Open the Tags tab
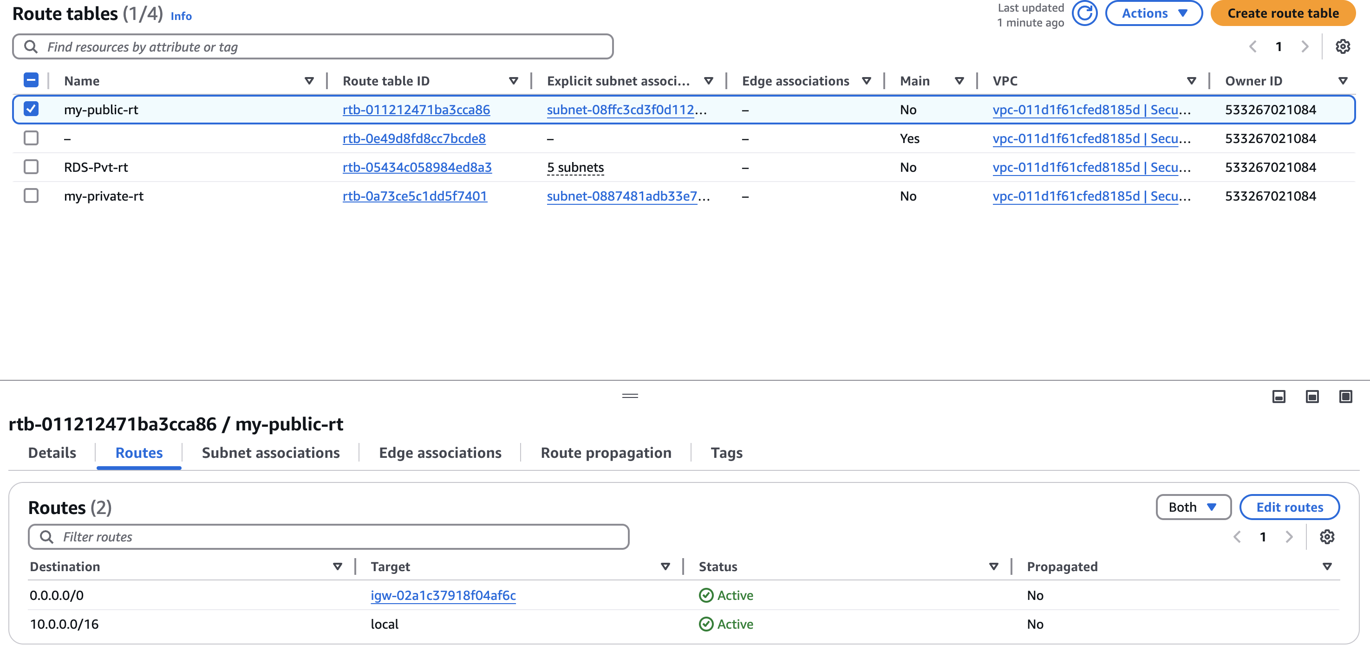 726,452
